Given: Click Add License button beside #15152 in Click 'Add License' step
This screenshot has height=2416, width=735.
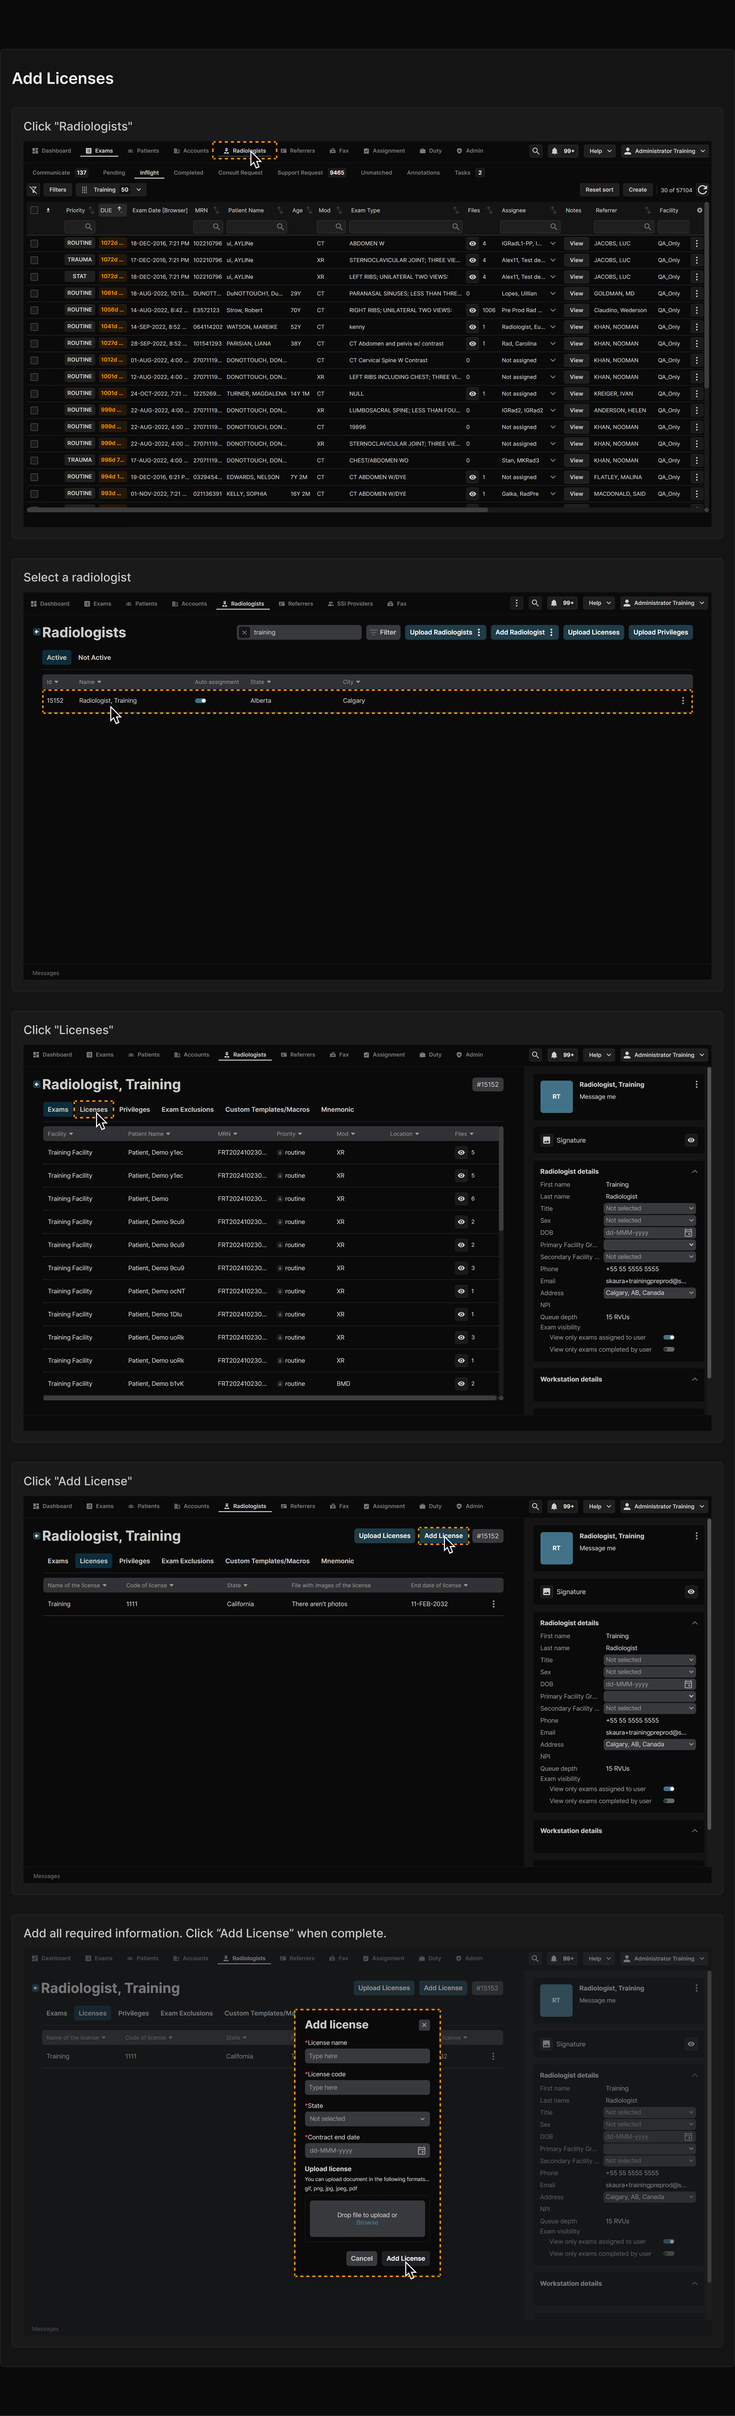Looking at the screenshot, I should 443,1536.
